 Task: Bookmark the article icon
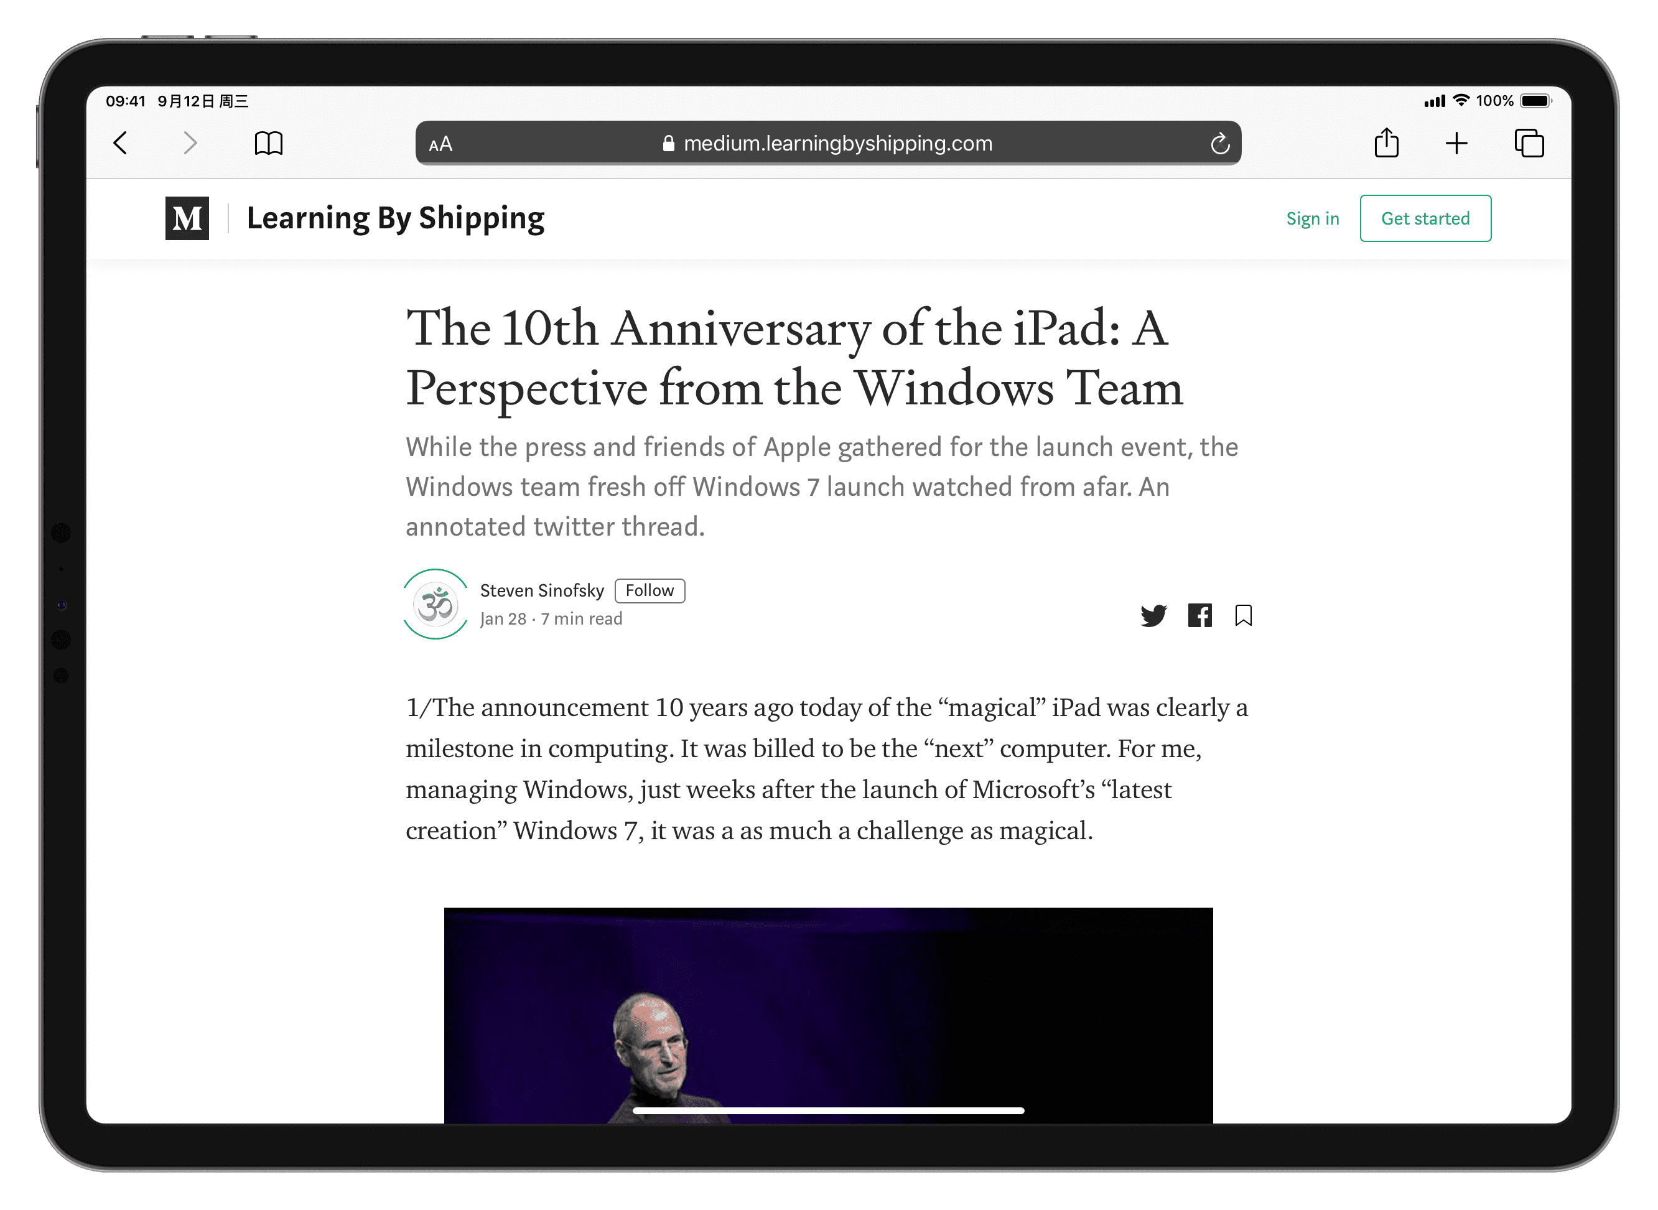point(1244,616)
